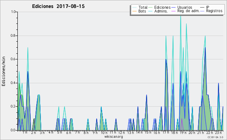Click the '8 h' x-axis label
The height and width of the screenshot is (140, 227).
click(86, 133)
